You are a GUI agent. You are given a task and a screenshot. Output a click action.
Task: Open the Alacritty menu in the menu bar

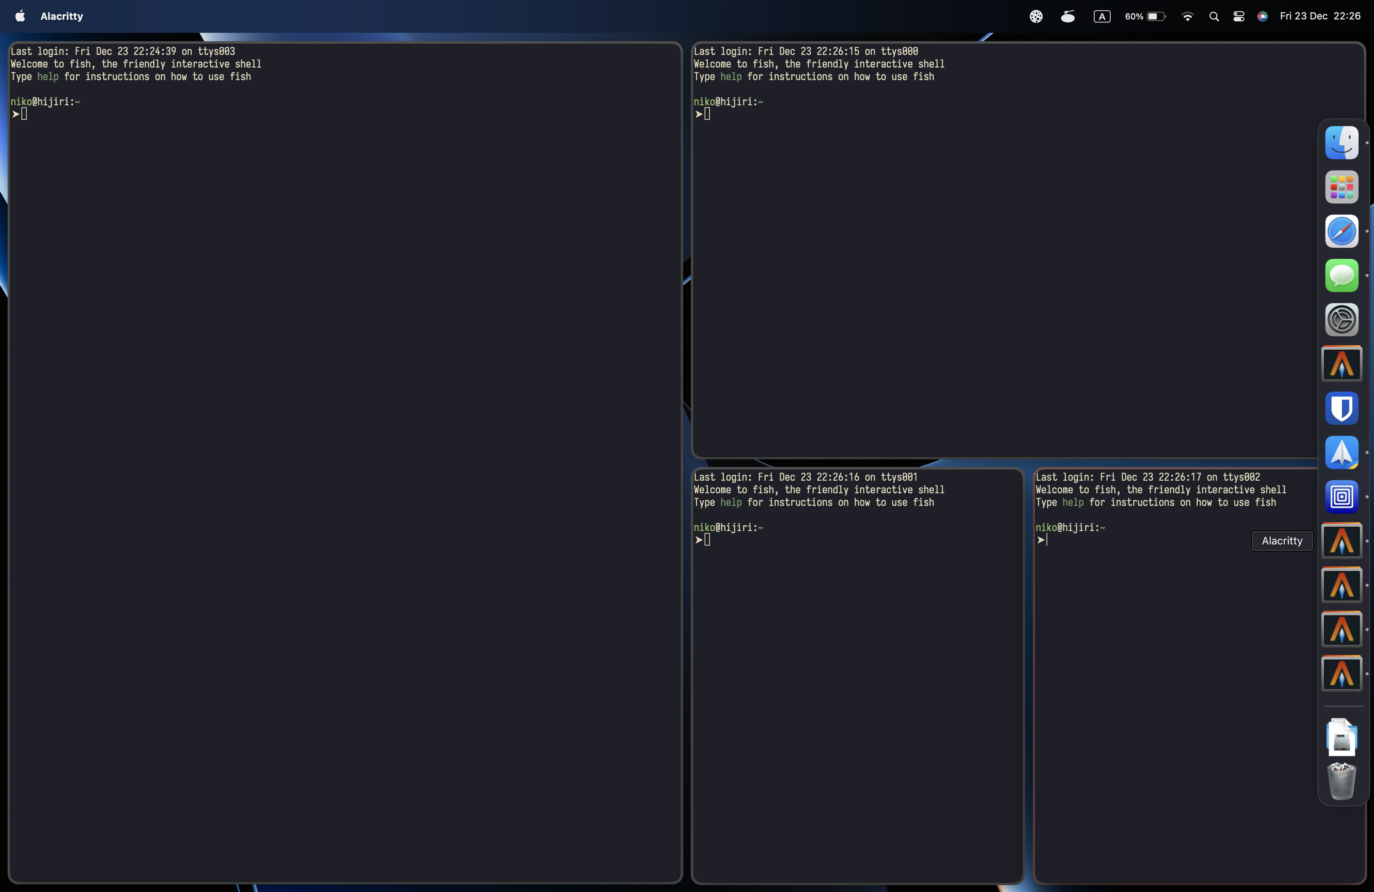(x=61, y=16)
